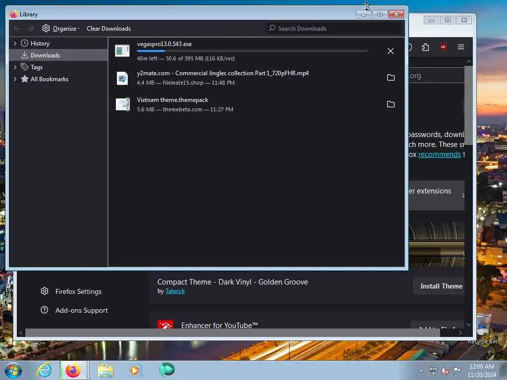This screenshot has width=507, height=380.
Task: Open Action Center flag in tray
Action: (456, 370)
